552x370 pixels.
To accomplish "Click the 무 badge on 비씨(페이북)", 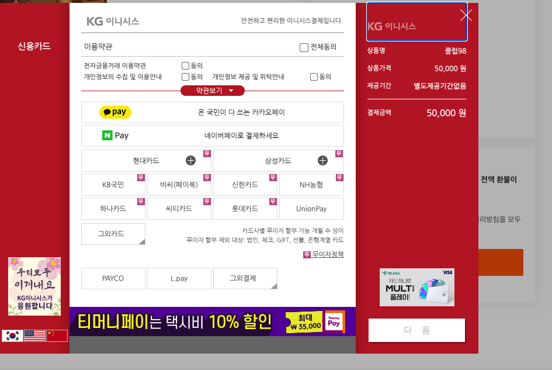I will 207,178.
